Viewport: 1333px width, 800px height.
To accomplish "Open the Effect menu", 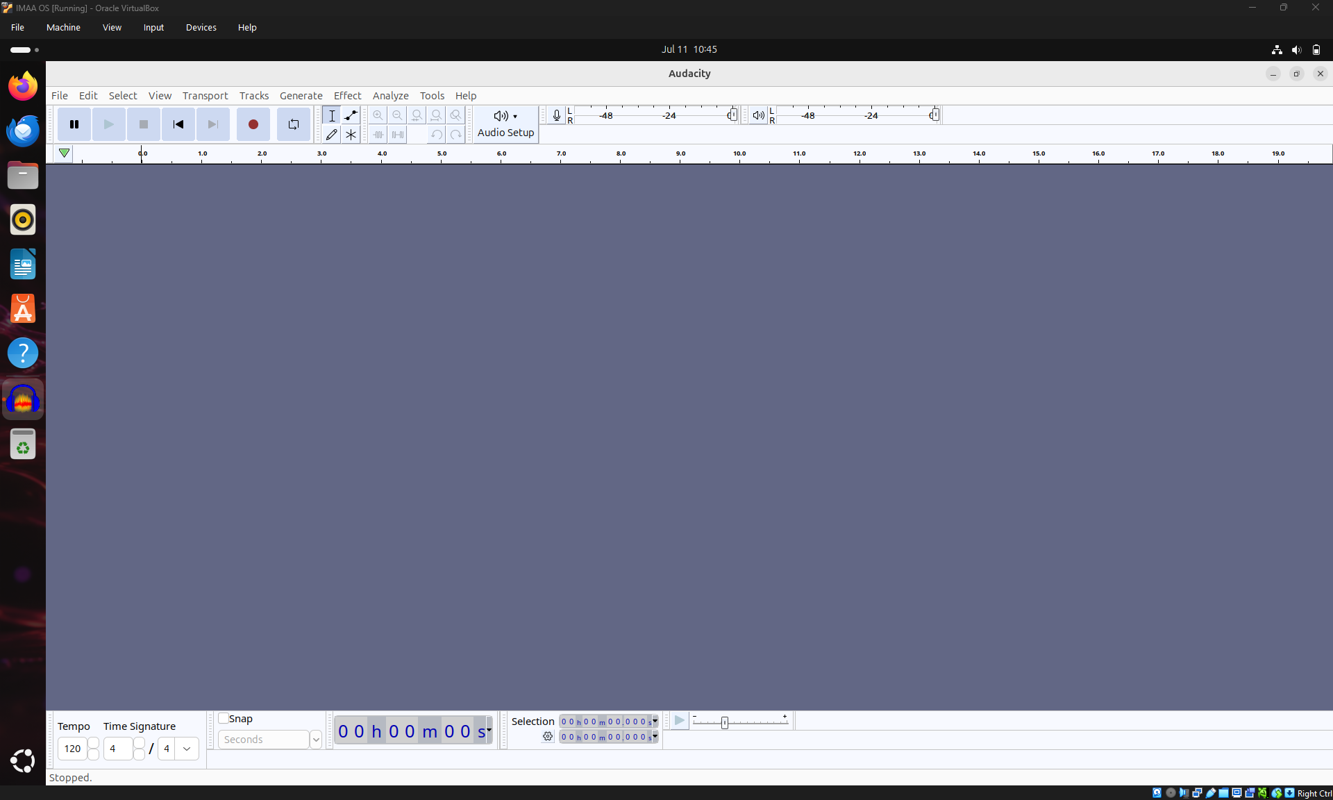I will 347,96.
